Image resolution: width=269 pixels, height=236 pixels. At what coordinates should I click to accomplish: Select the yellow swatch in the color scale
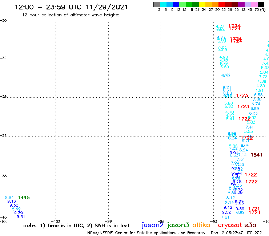(x=202, y=4)
